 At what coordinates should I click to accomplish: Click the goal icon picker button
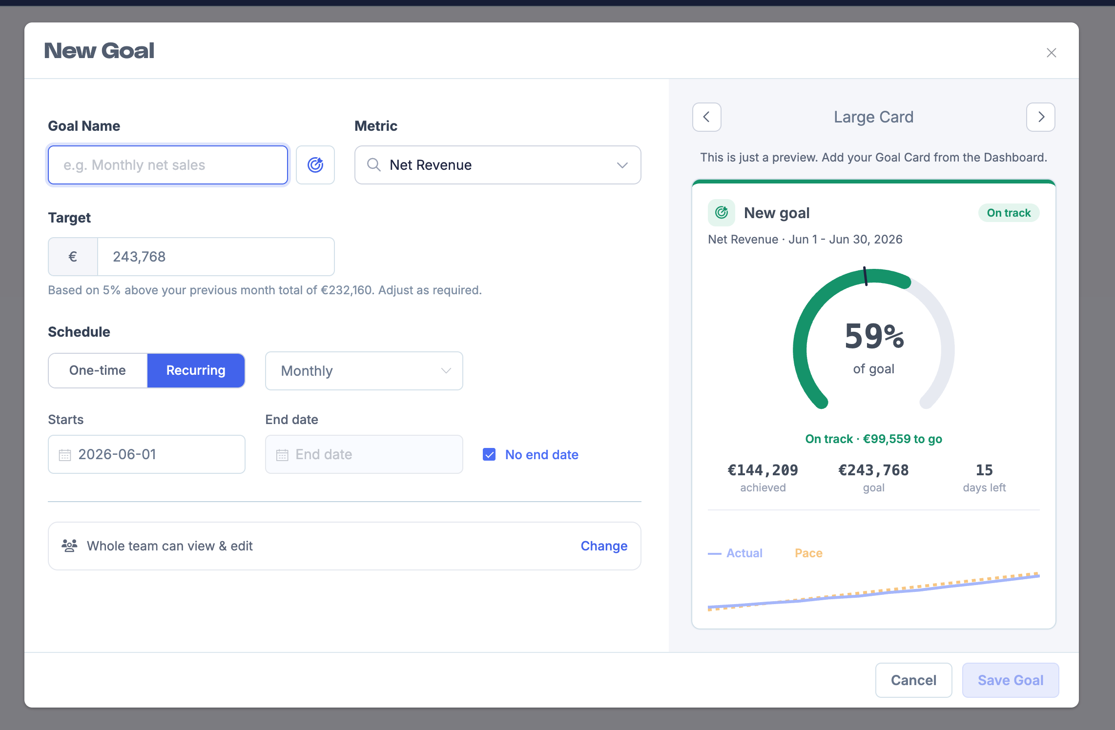[x=315, y=165]
